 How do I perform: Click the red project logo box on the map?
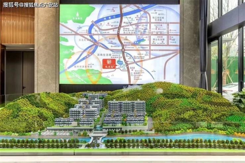pyautogui.click(x=109, y=64)
